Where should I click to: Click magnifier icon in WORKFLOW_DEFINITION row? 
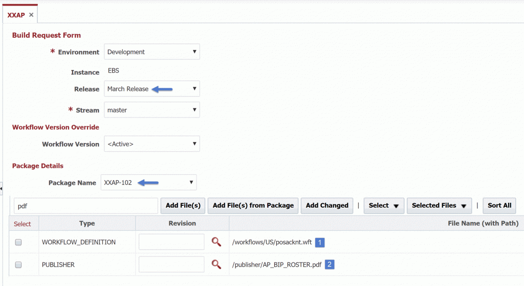pos(216,242)
